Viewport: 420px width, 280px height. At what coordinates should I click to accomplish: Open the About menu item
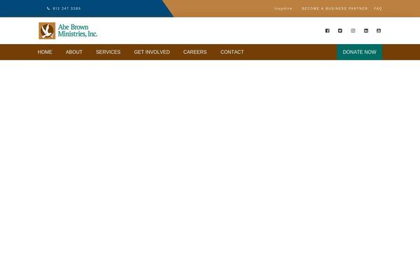click(74, 52)
